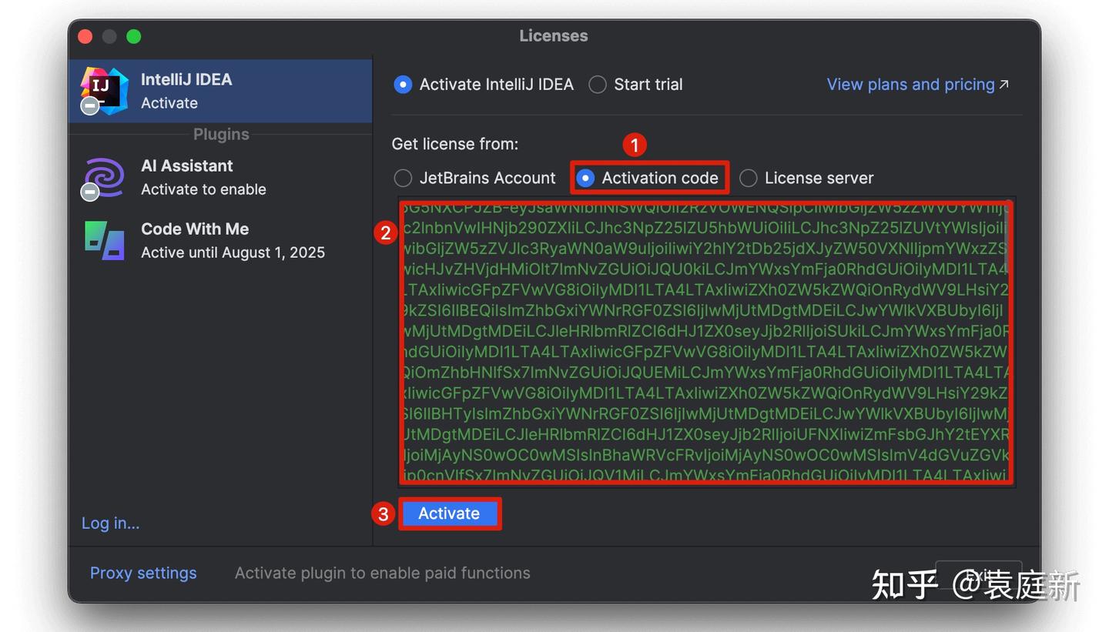This screenshot has height=632, width=1109.
Task: Click inside the activation code text area
Action: point(705,343)
